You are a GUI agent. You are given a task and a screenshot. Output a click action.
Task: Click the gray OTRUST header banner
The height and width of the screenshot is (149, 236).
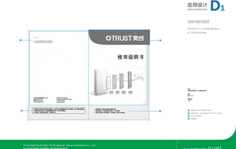click(x=119, y=37)
